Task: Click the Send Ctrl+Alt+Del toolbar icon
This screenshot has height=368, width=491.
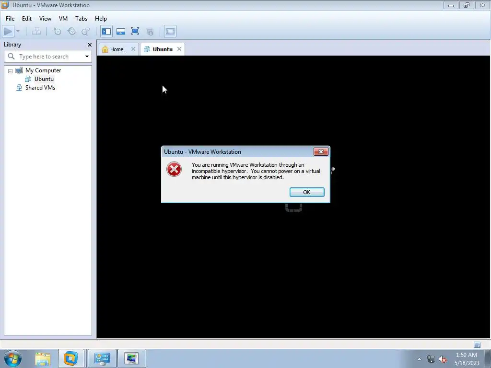Action: click(36, 31)
